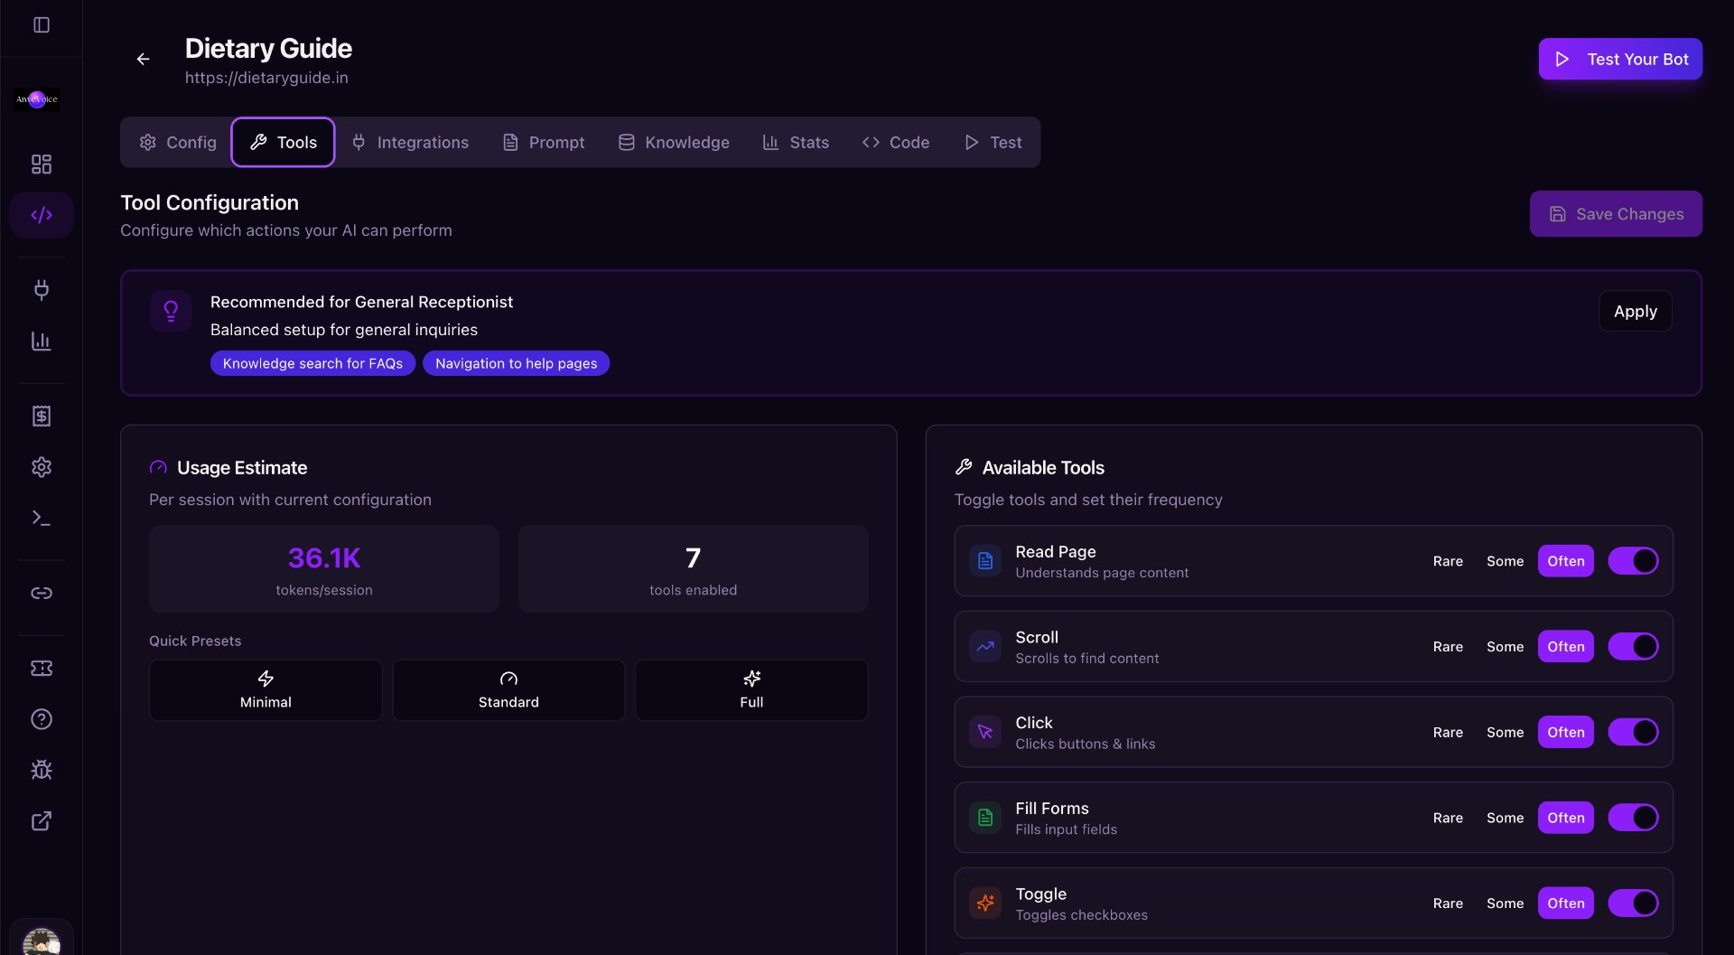The image size is (1734, 955).
Task: Disable the Read Page tool switch
Action: [x=1633, y=561]
